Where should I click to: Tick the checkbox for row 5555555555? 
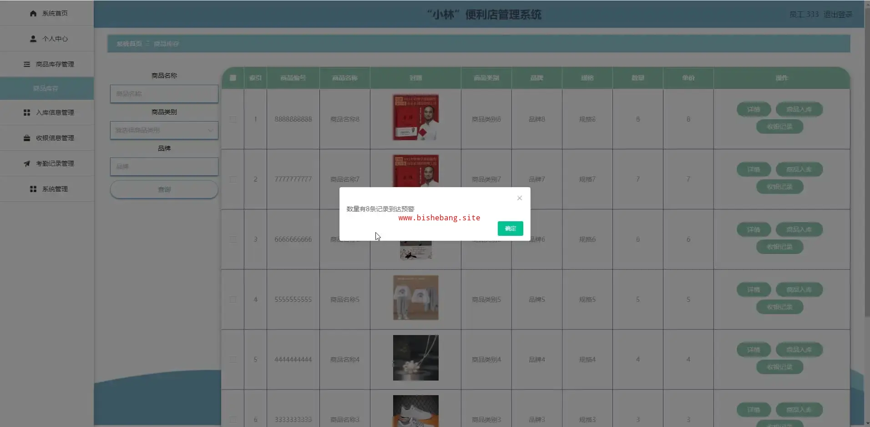point(233,300)
